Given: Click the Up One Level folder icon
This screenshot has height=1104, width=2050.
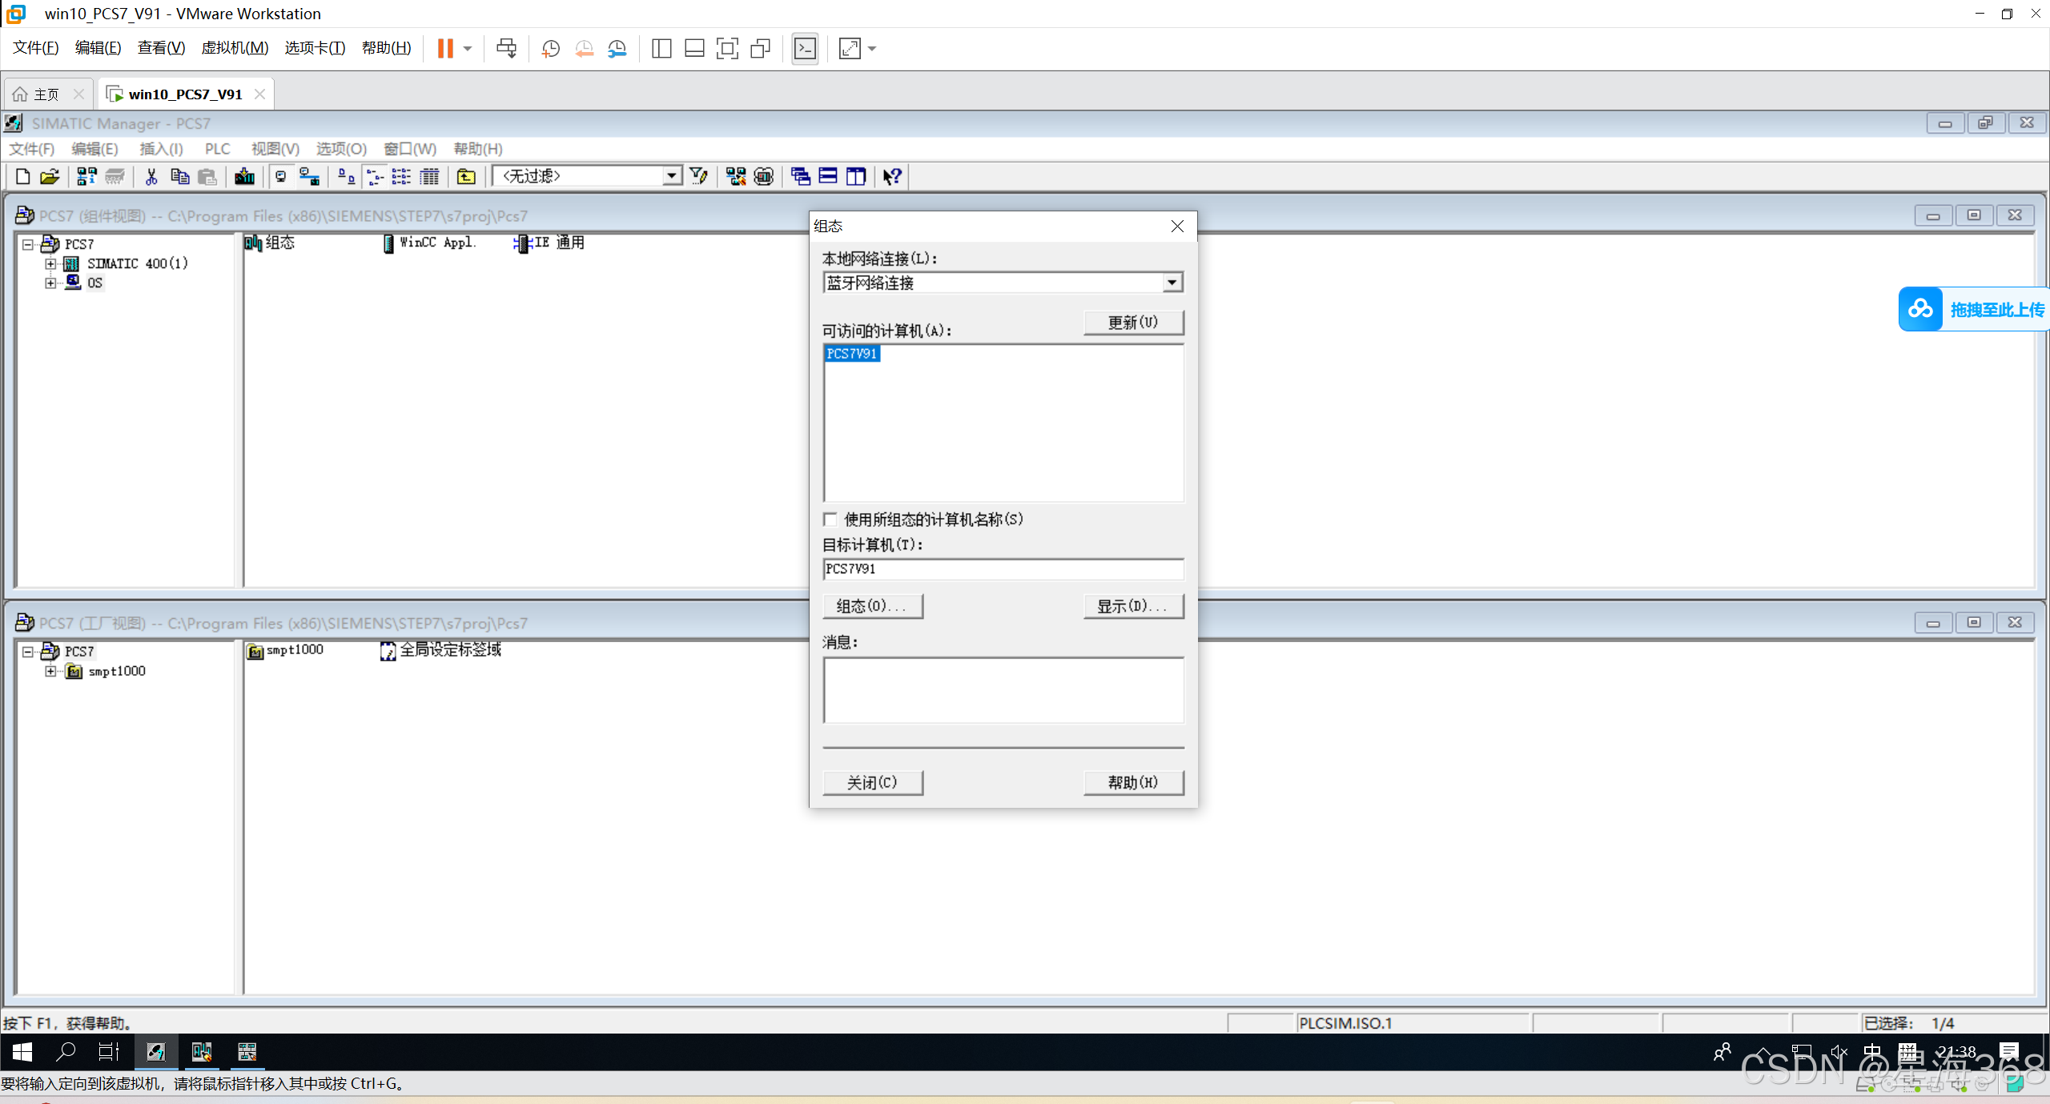Looking at the screenshot, I should point(466,176).
